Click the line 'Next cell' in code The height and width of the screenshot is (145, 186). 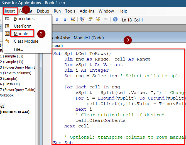[77, 126]
